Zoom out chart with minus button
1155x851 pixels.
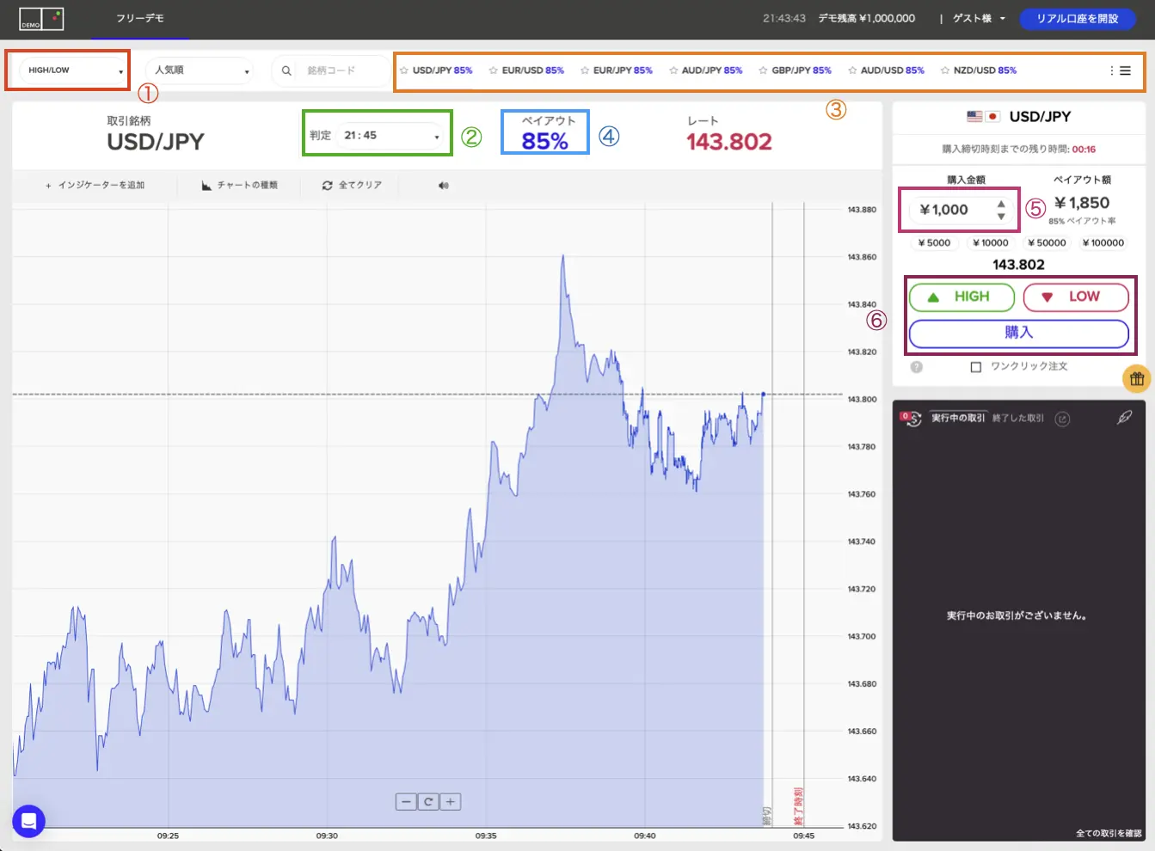coord(406,802)
